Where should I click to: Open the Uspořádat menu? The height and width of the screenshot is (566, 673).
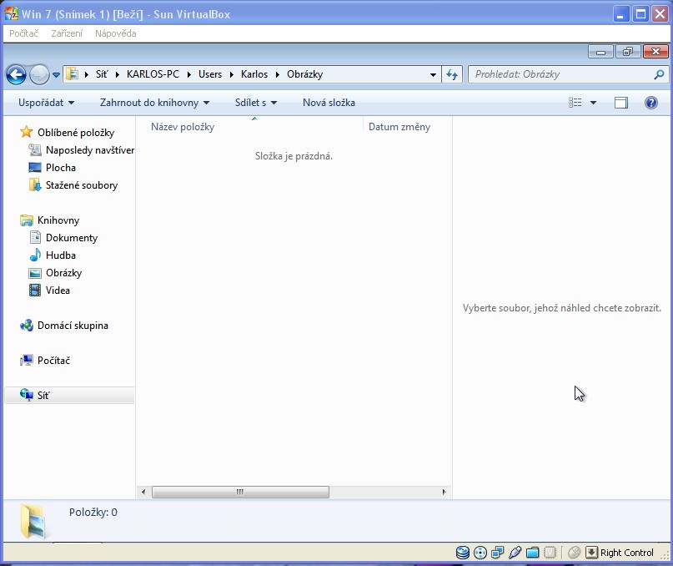pos(47,103)
